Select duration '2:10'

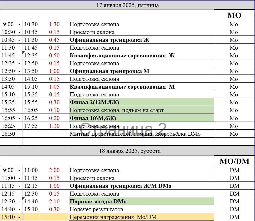54,201
